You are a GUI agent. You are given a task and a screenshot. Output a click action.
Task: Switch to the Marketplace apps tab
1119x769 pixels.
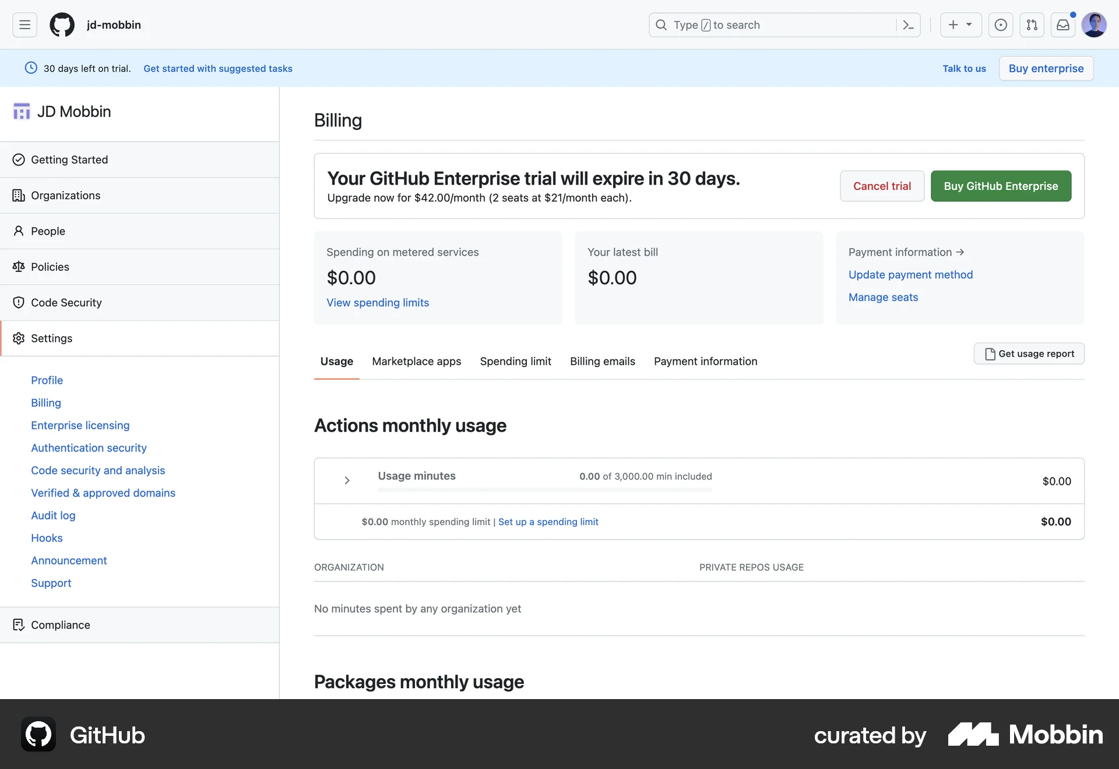(x=416, y=361)
